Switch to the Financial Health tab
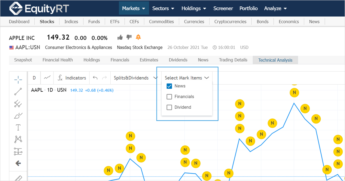The height and width of the screenshot is (181, 345). point(58,60)
